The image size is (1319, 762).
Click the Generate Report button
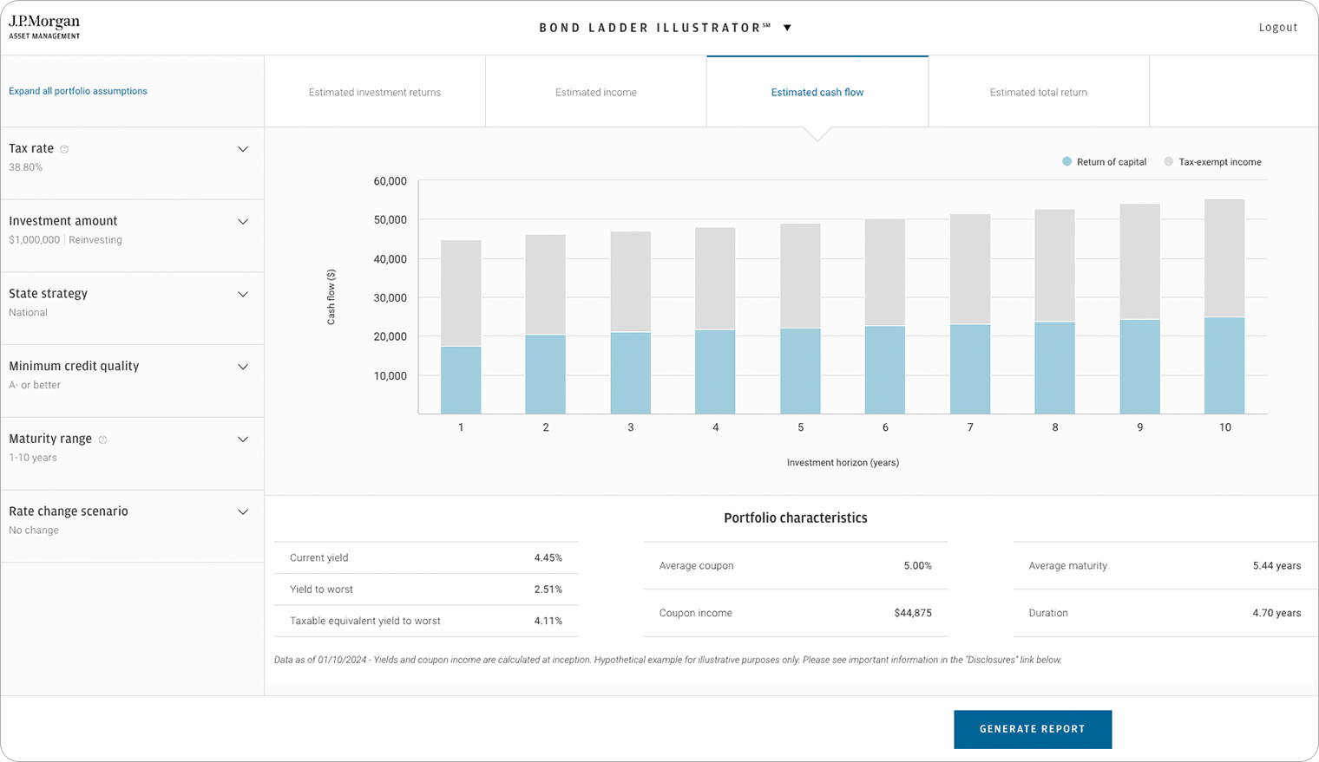[1033, 729]
